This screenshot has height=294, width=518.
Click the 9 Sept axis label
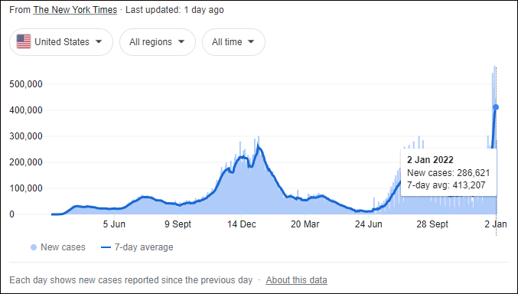point(178,224)
